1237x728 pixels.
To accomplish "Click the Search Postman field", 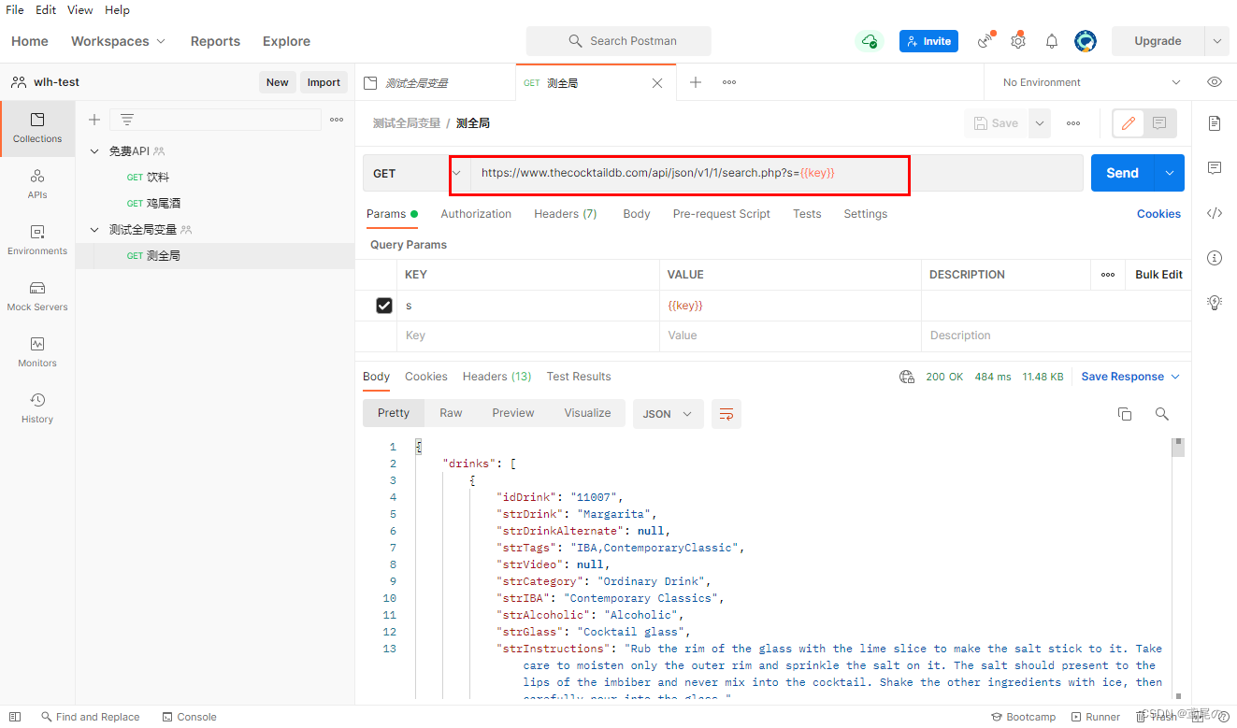I will point(619,41).
